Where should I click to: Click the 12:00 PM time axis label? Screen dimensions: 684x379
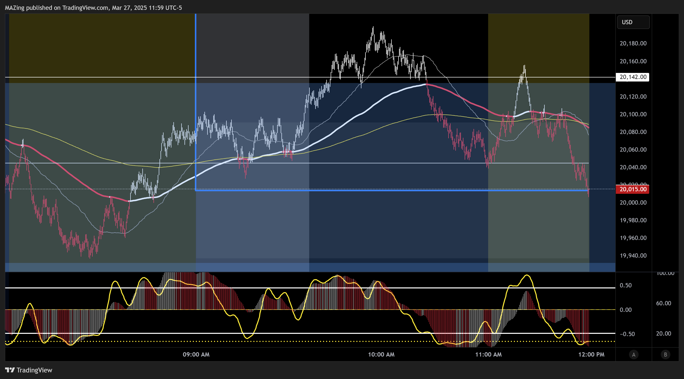591,355
